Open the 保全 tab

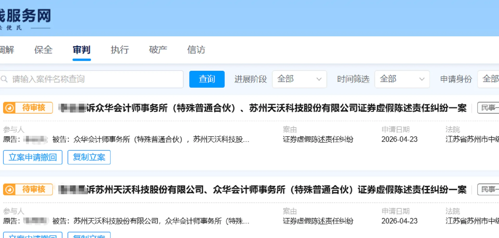[43, 50]
